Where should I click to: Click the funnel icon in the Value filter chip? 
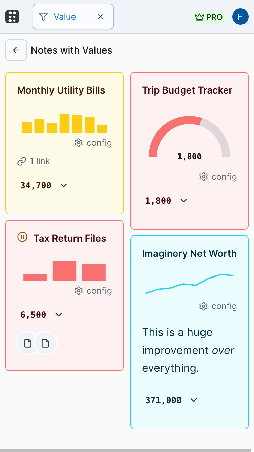coord(44,16)
